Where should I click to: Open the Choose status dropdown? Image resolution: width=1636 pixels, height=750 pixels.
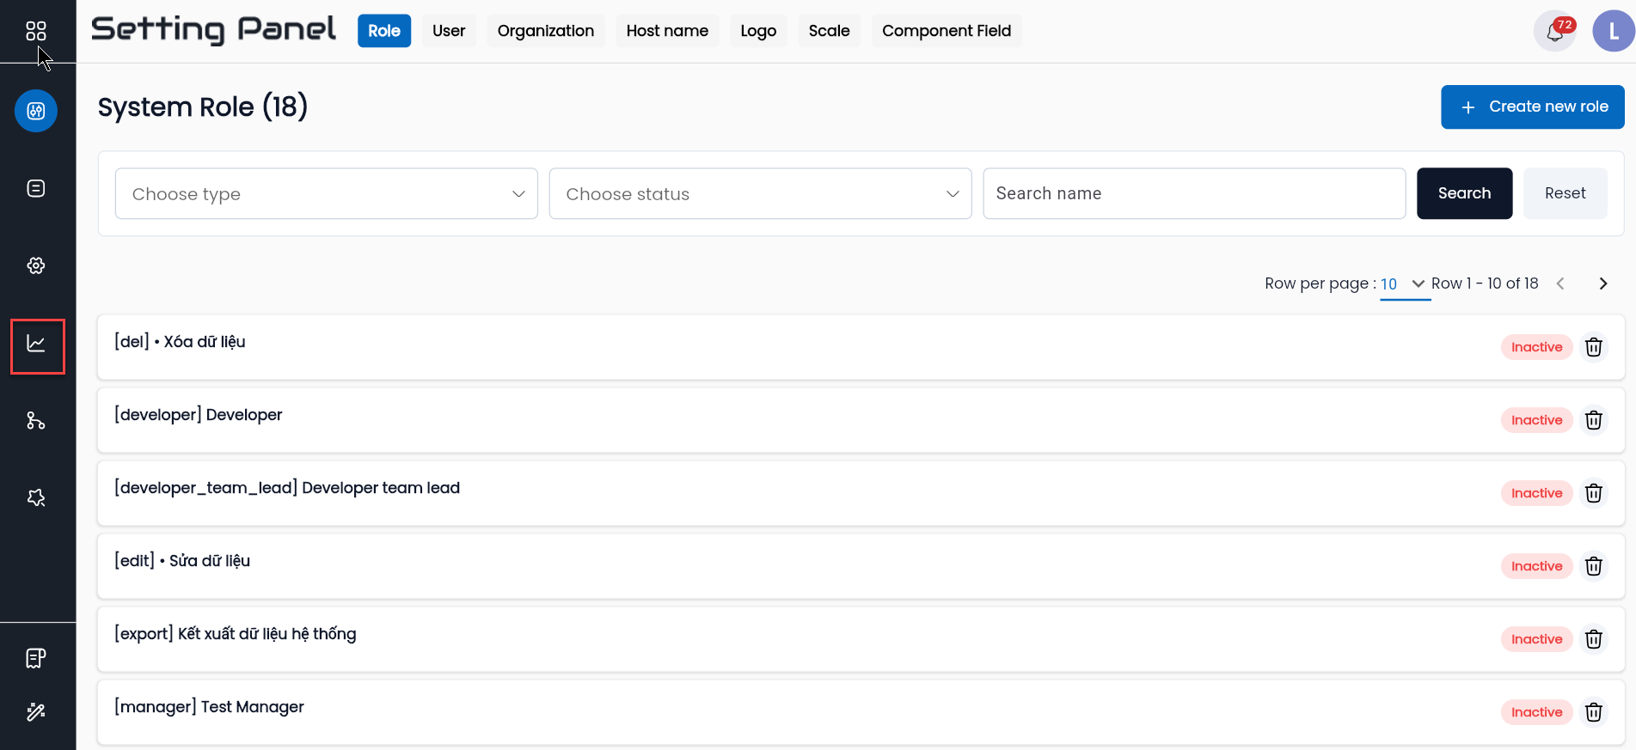[x=761, y=193]
